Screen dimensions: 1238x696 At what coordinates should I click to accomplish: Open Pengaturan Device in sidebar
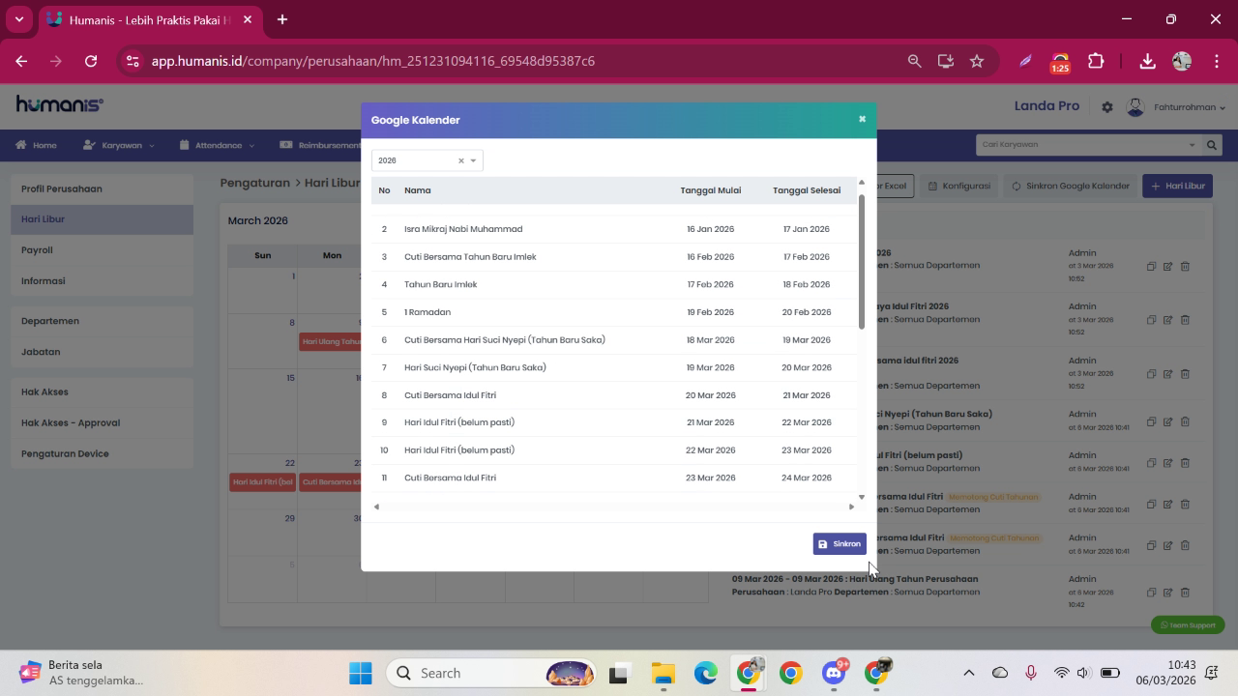click(x=103, y=453)
